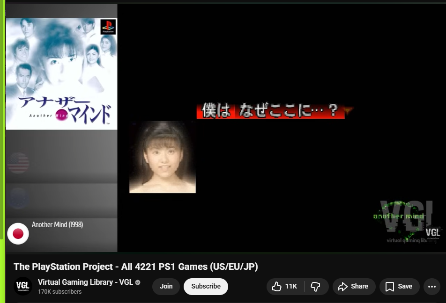Open the three-dot more actions menu

[432, 286]
